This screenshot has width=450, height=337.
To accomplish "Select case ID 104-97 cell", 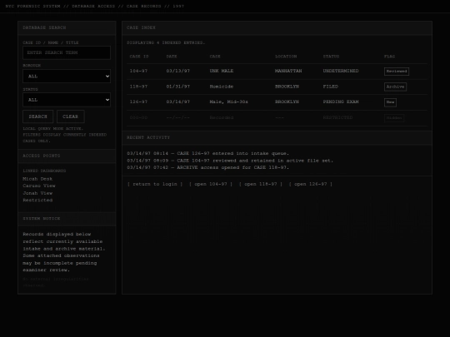I will [x=138, y=71].
